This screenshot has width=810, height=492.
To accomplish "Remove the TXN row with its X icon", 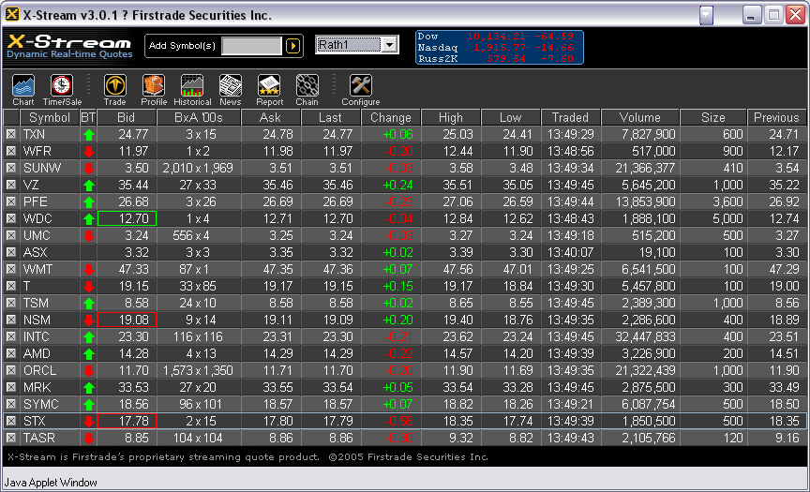I will (11, 134).
